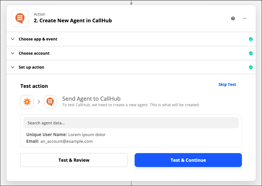Click the Zapier asterisk icon in Test action

pyautogui.click(x=27, y=102)
